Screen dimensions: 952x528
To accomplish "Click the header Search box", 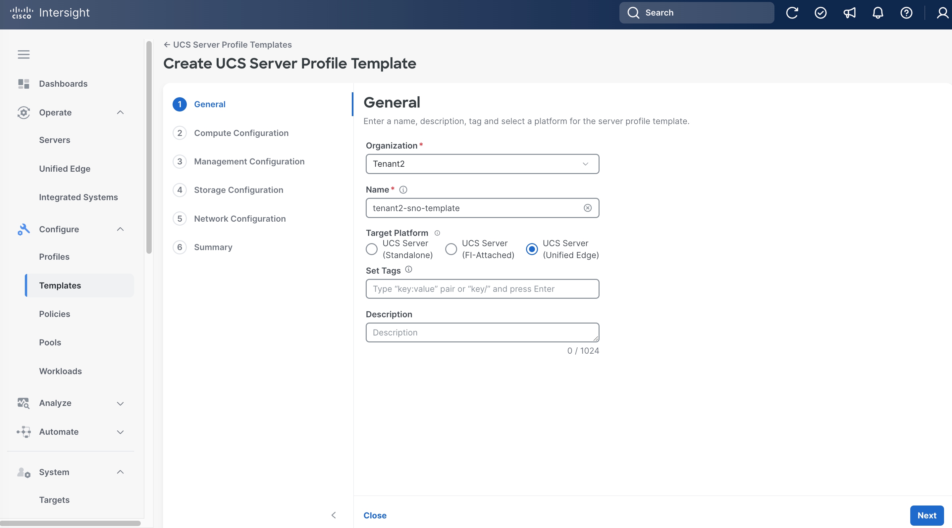I will [x=697, y=13].
